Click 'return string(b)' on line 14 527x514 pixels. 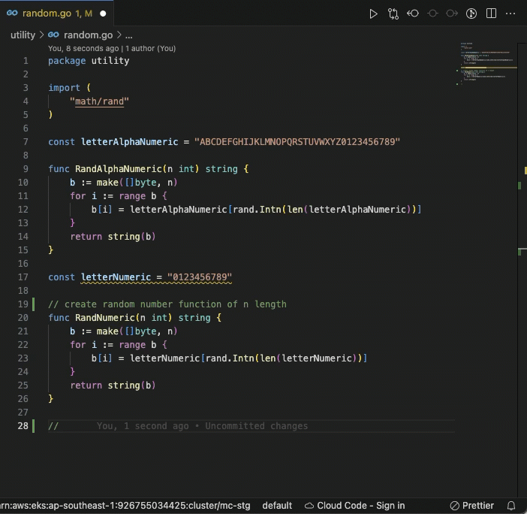click(x=113, y=237)
